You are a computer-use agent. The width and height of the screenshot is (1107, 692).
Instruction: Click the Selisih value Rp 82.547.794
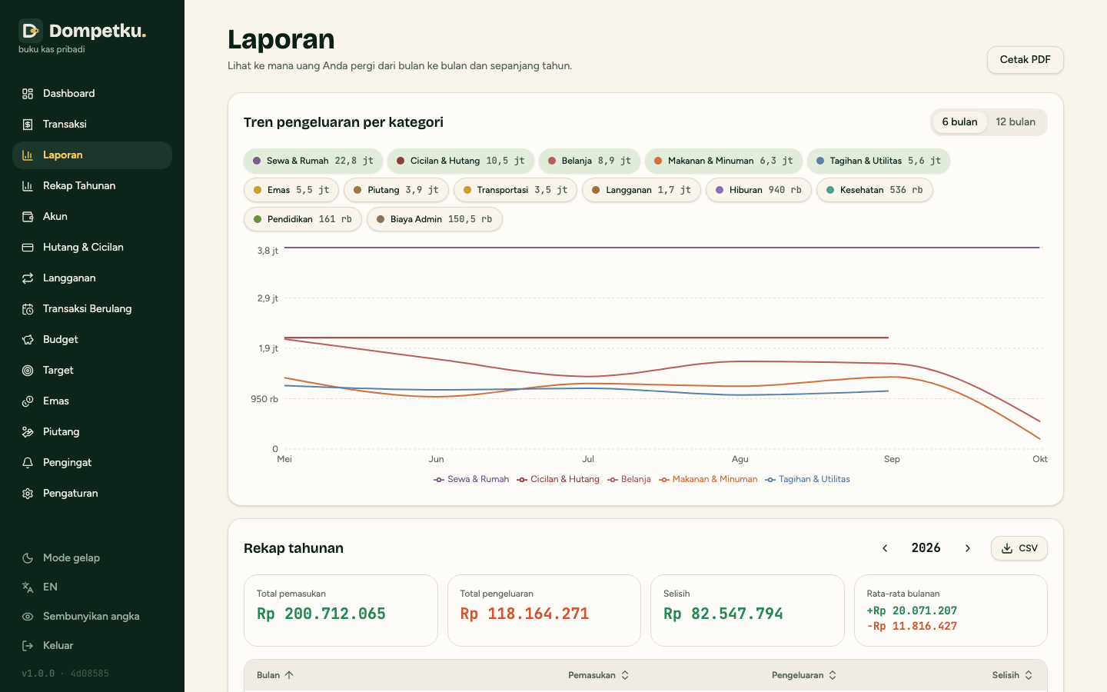[723, 614]
